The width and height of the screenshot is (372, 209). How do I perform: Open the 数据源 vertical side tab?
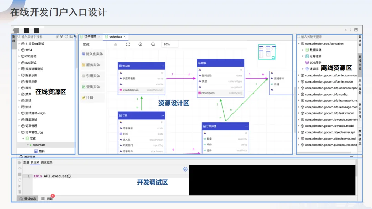coord(360,41)
